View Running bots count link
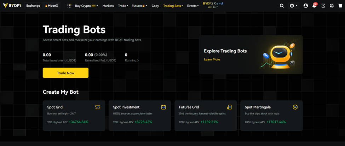This screenshot has height=146, width=345. coord(132,60)
